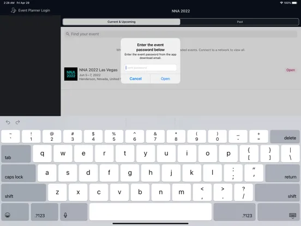Tap the question mark slash key
The height and width of the screenshot is (226, 301).
243,192
